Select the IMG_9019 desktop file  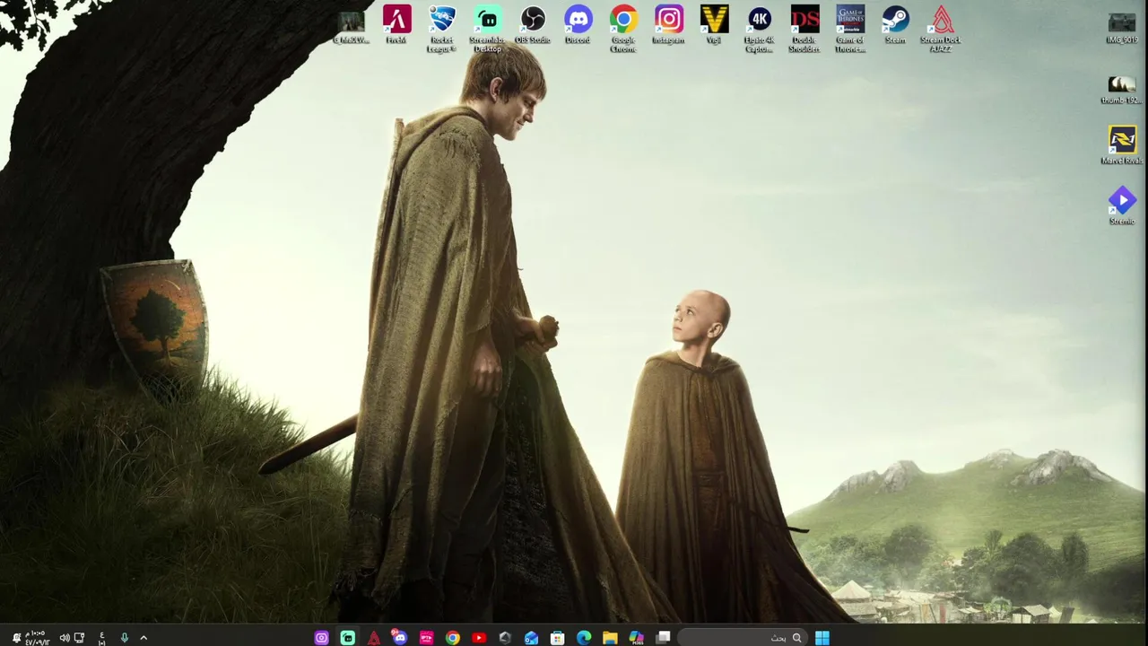(x=1122, y=28)
